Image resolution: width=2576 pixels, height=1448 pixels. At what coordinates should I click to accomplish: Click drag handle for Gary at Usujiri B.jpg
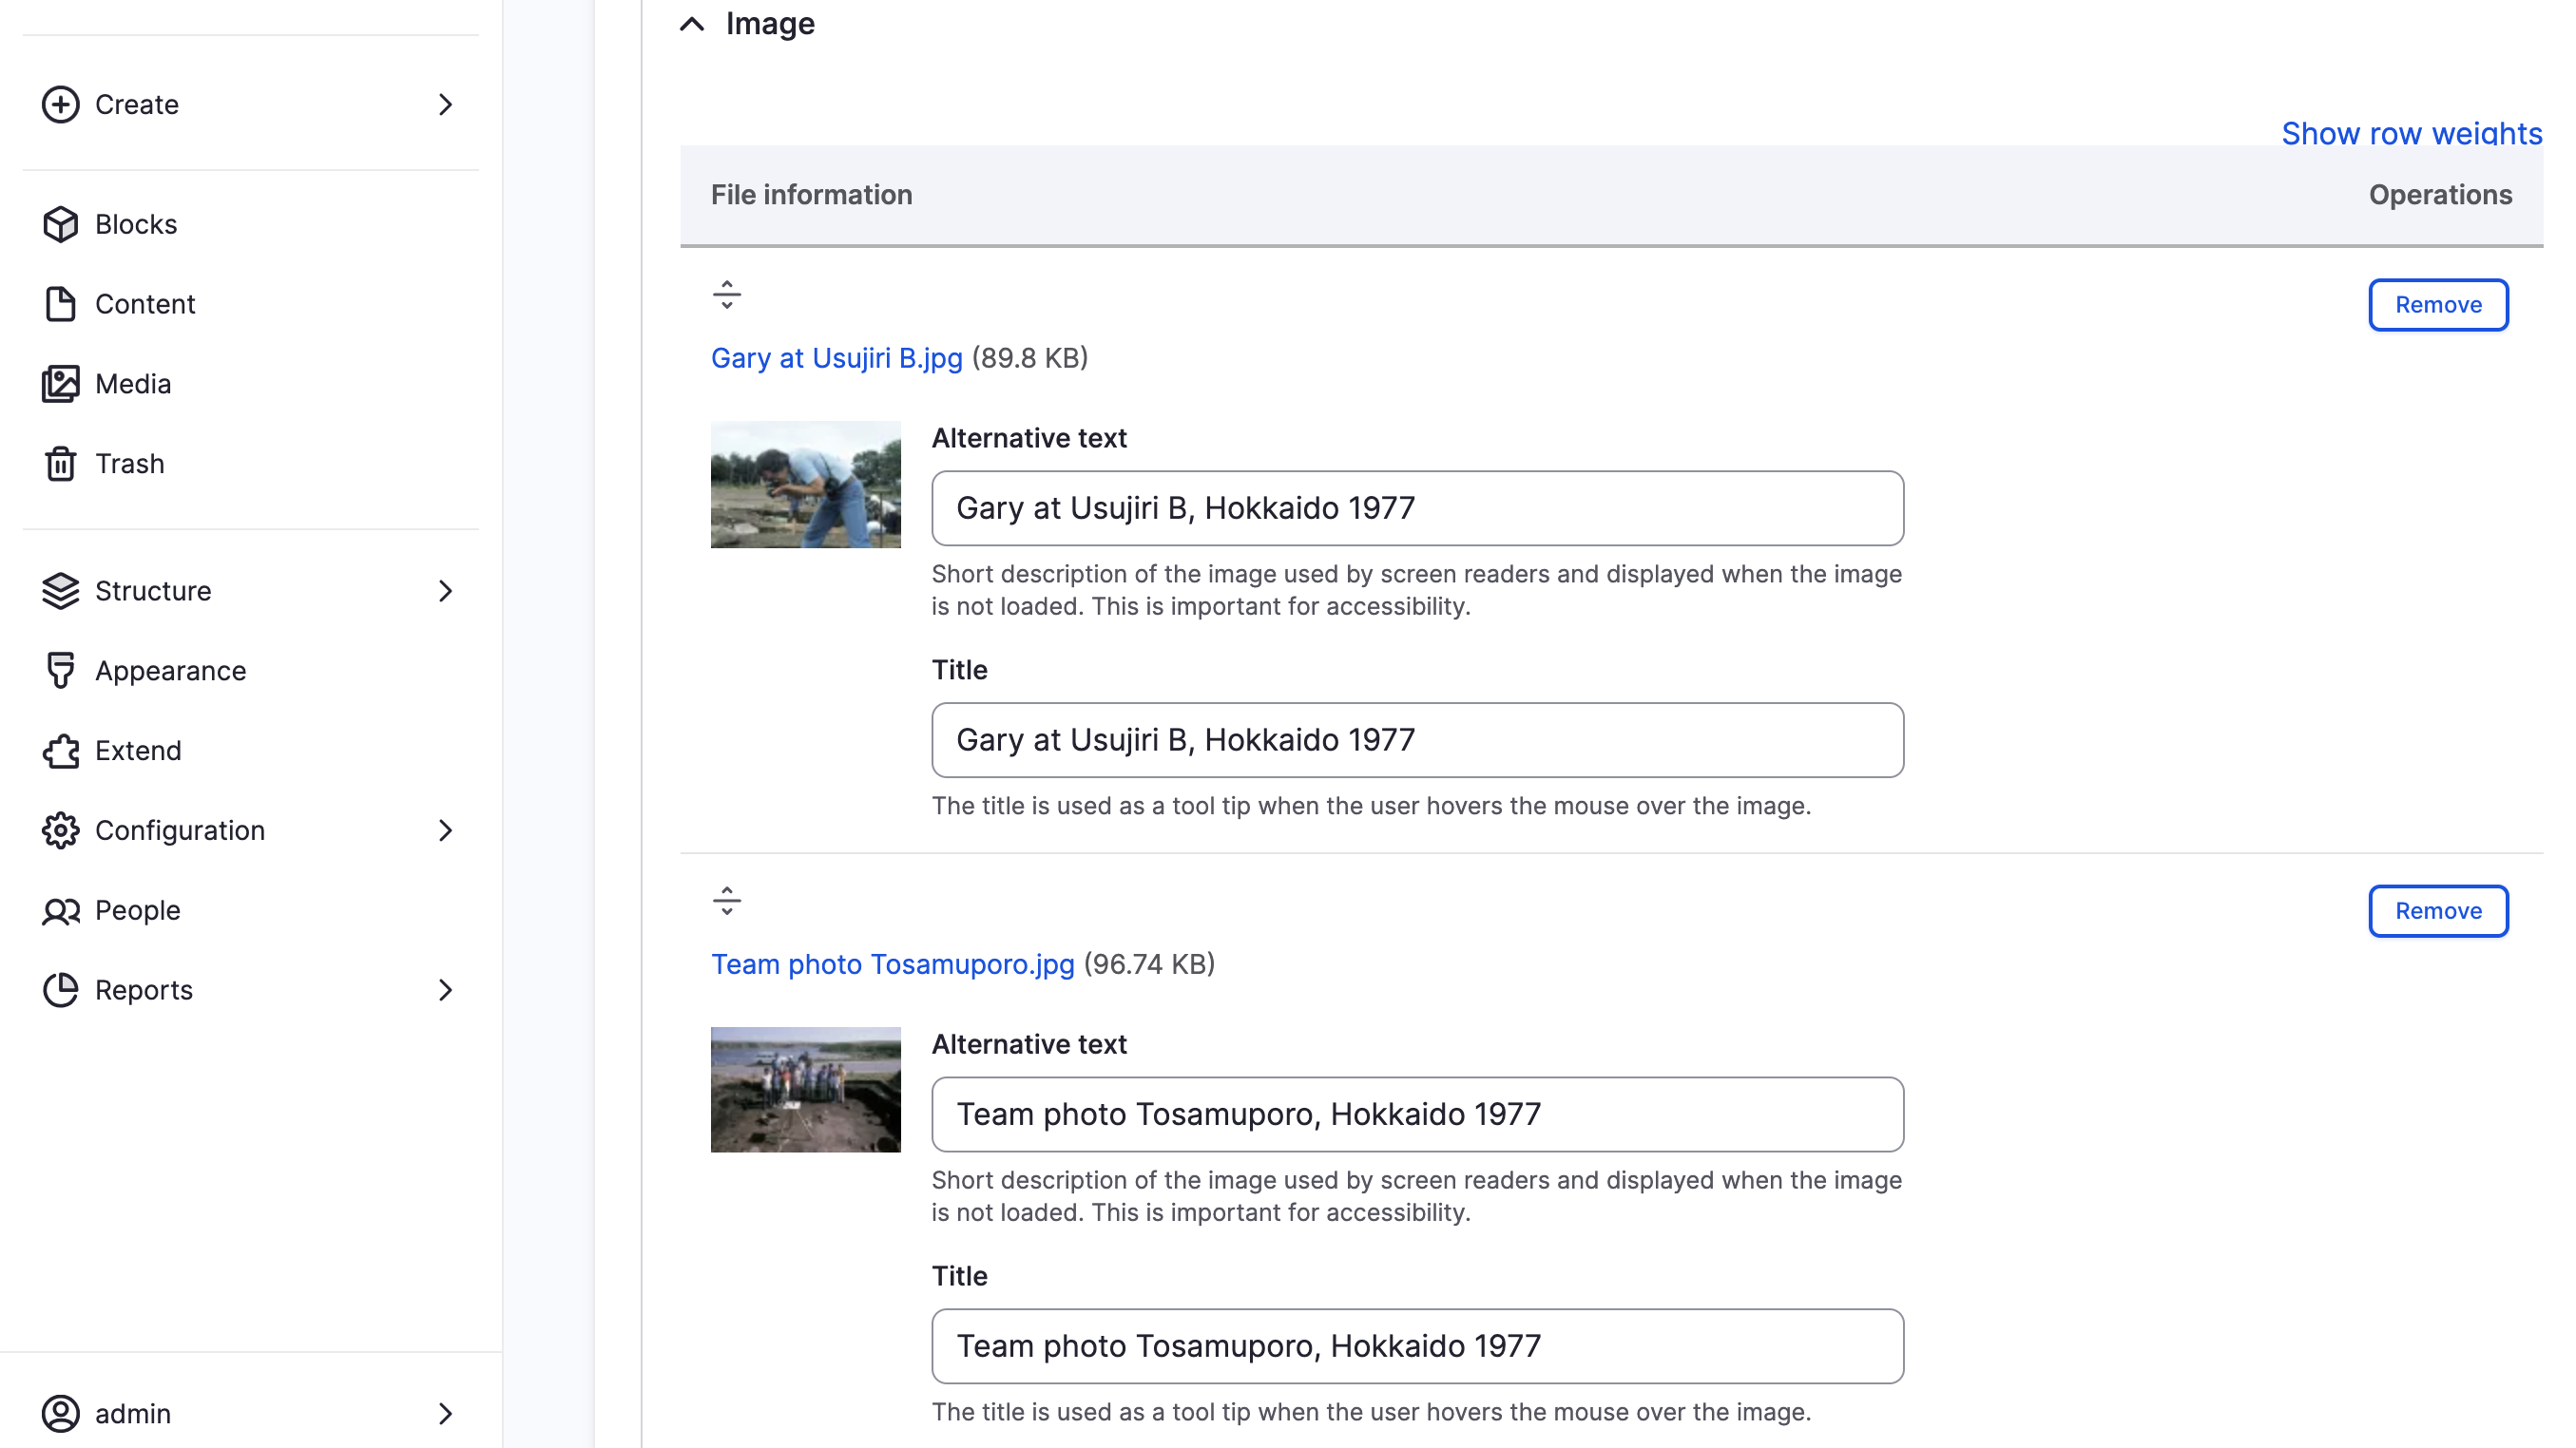727,295
